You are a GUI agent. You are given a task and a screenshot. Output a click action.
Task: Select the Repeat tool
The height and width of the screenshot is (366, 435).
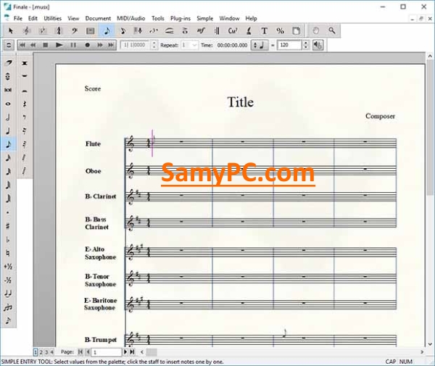tap(217, 30)
